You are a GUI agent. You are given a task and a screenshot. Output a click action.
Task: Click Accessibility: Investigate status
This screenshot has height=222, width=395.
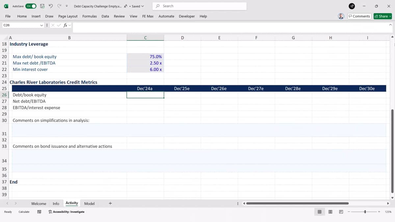click(66, 212)
